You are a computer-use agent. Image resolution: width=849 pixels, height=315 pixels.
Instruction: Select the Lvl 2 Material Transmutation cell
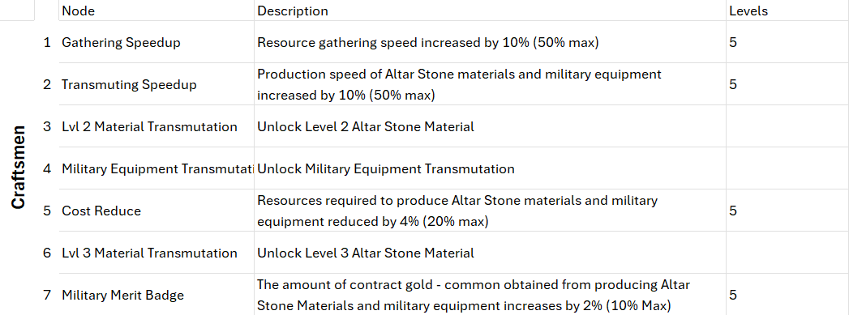click(x=157, y=126)
